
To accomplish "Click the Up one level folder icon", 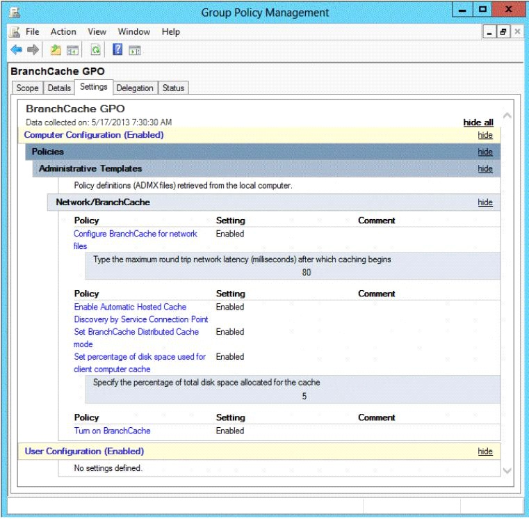I will point(56,50).
